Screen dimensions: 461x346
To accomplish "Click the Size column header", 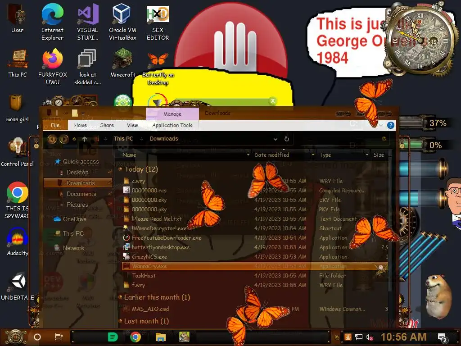I will click(379, 155).
